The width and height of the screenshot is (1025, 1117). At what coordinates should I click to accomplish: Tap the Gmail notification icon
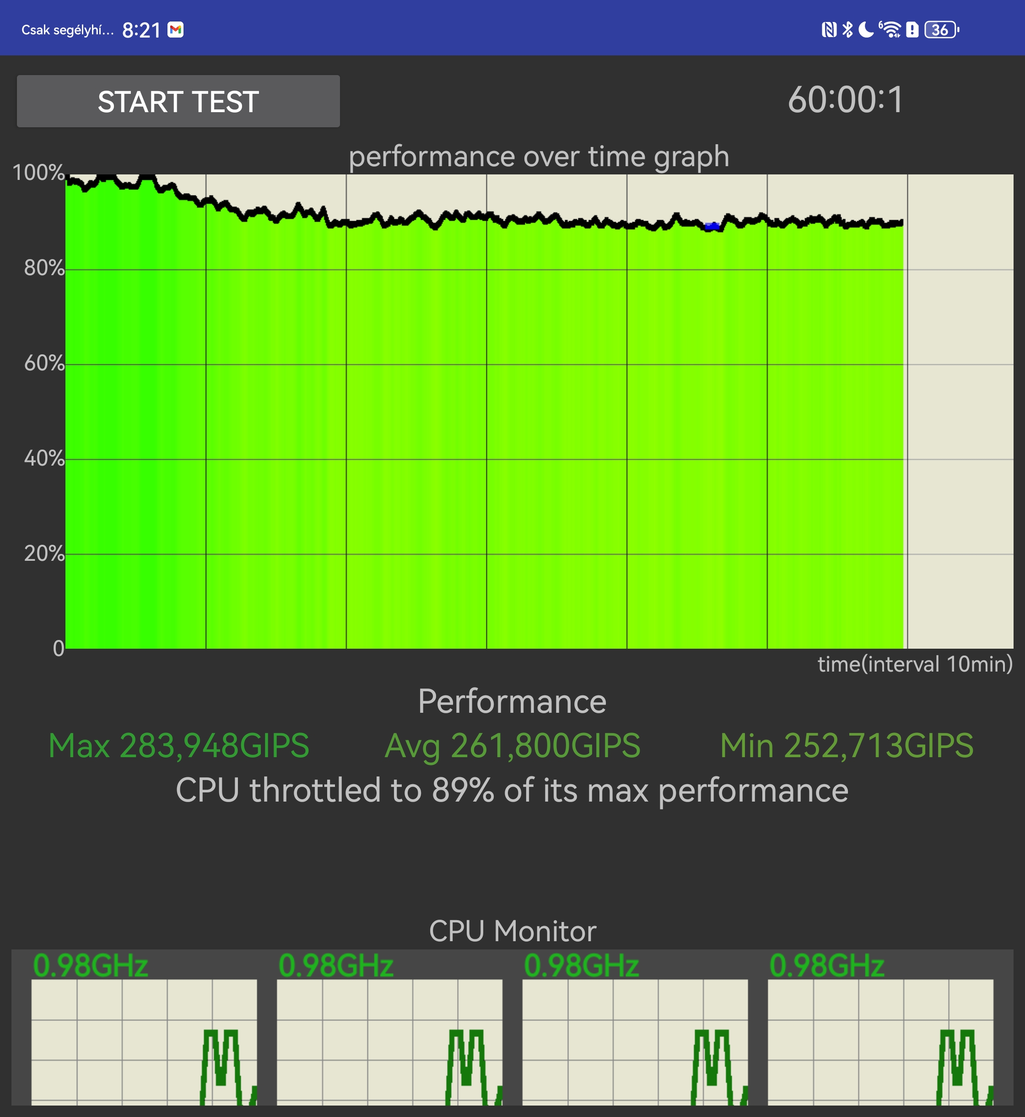click(x=176, y=29)
